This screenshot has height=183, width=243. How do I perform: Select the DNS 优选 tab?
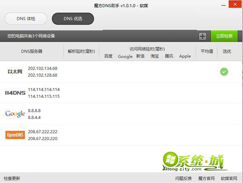(x=73, y=19)
